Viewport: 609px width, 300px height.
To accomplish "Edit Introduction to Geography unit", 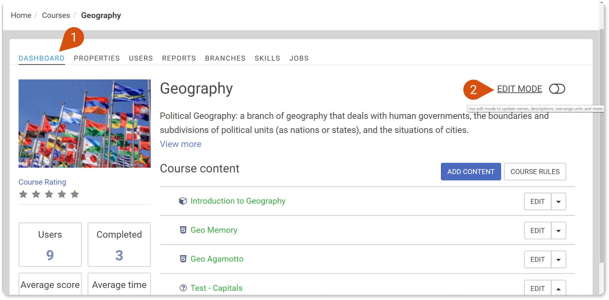I will (538, 202).
